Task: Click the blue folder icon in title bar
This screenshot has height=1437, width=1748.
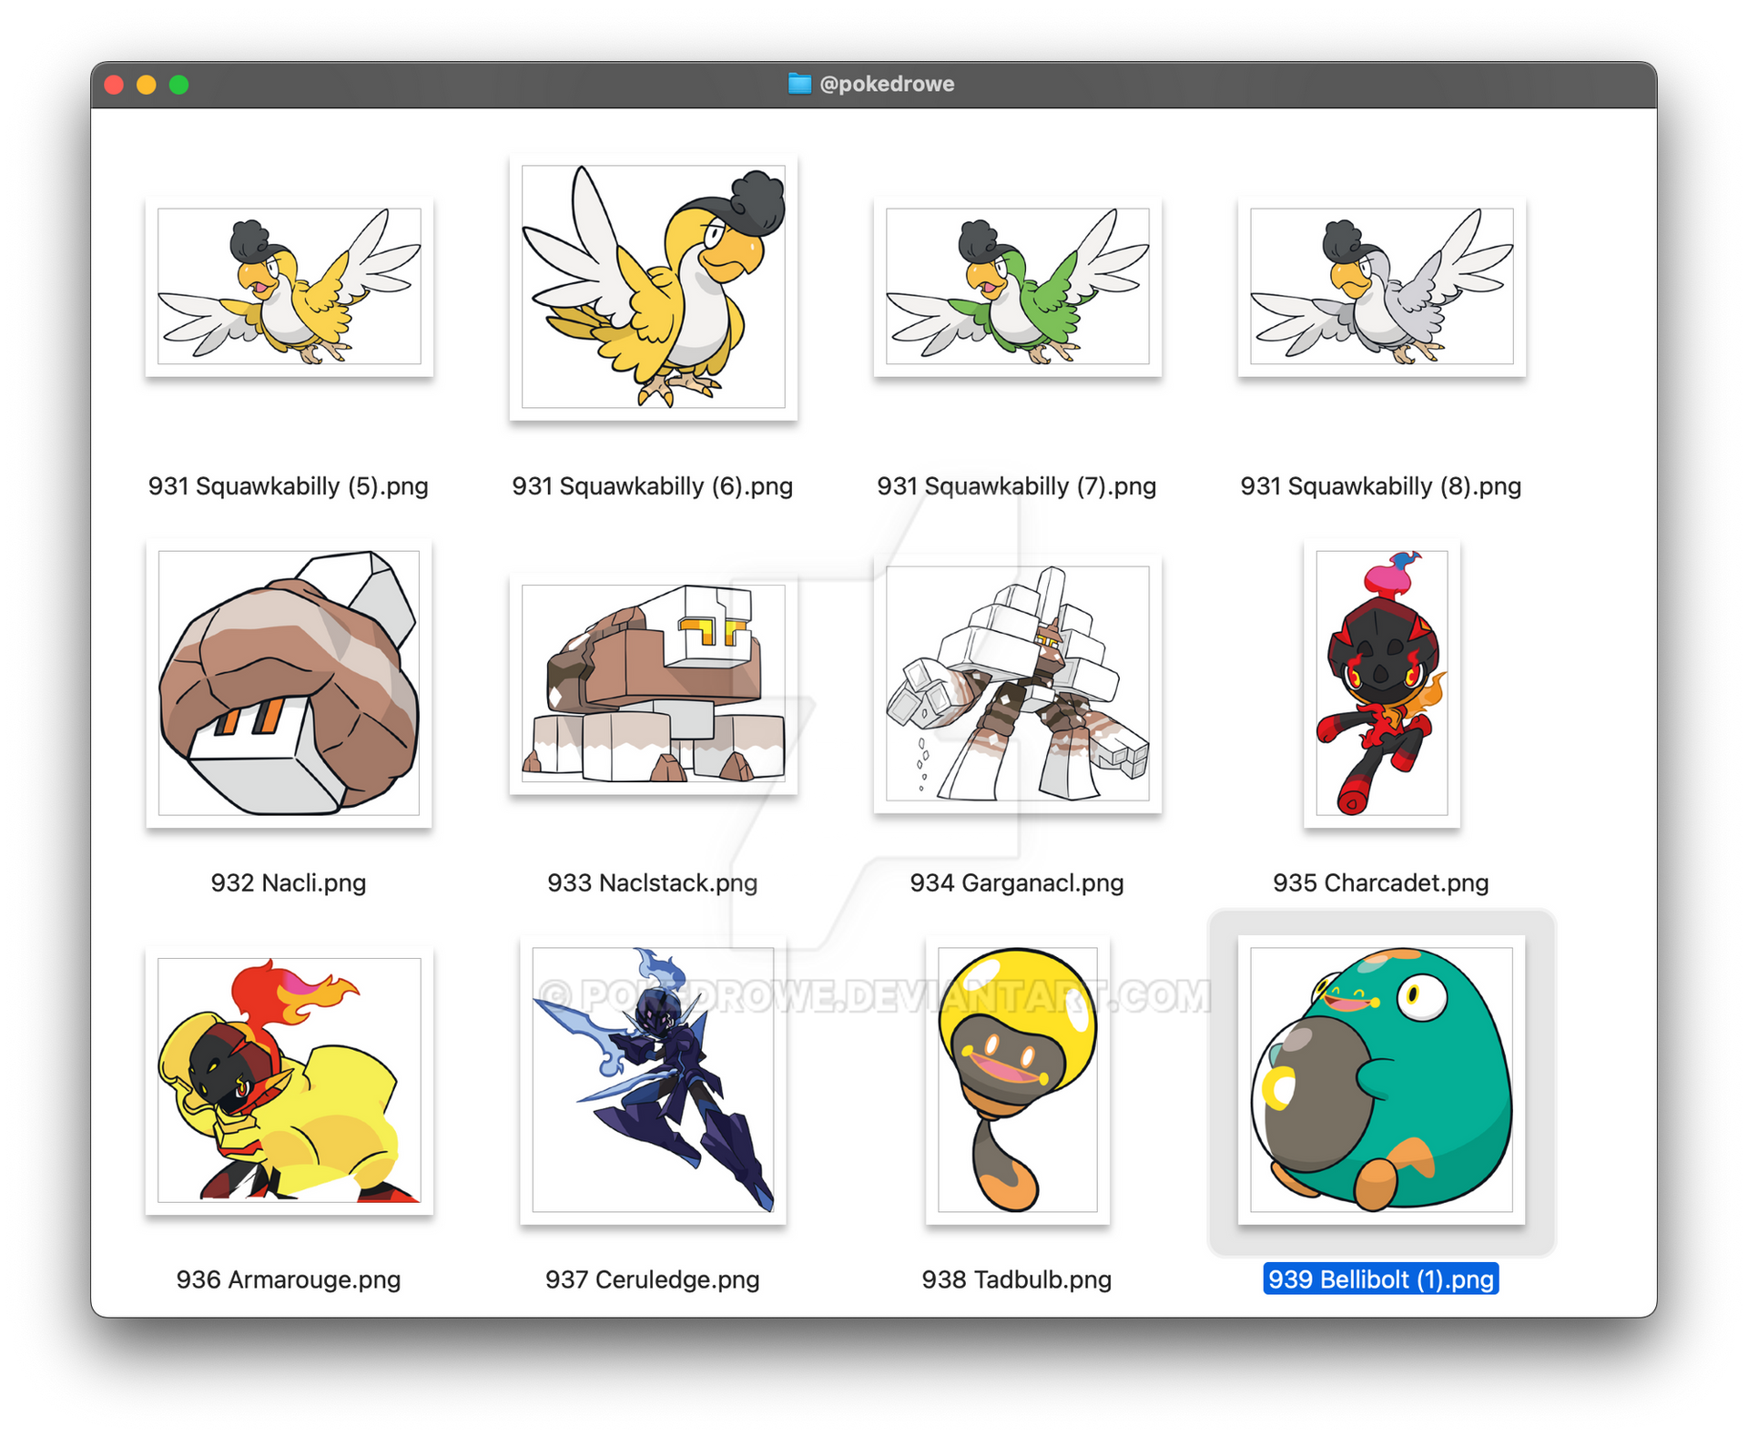Action: pyautogui.click(x=799, y=84)
